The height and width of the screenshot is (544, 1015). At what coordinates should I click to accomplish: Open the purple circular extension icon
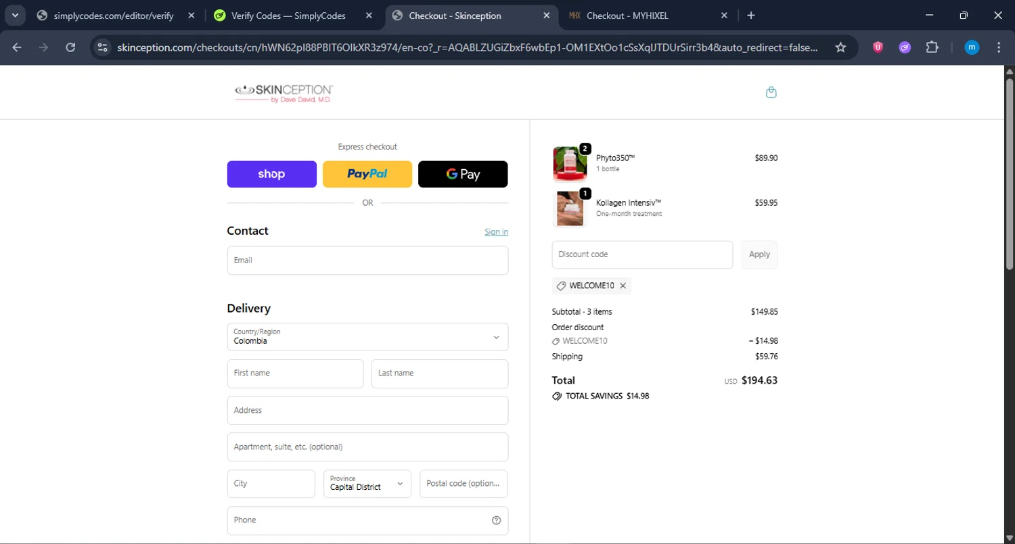(905, 47)
